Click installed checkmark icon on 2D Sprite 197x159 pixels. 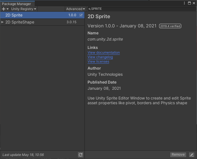[x=81, y=15]
